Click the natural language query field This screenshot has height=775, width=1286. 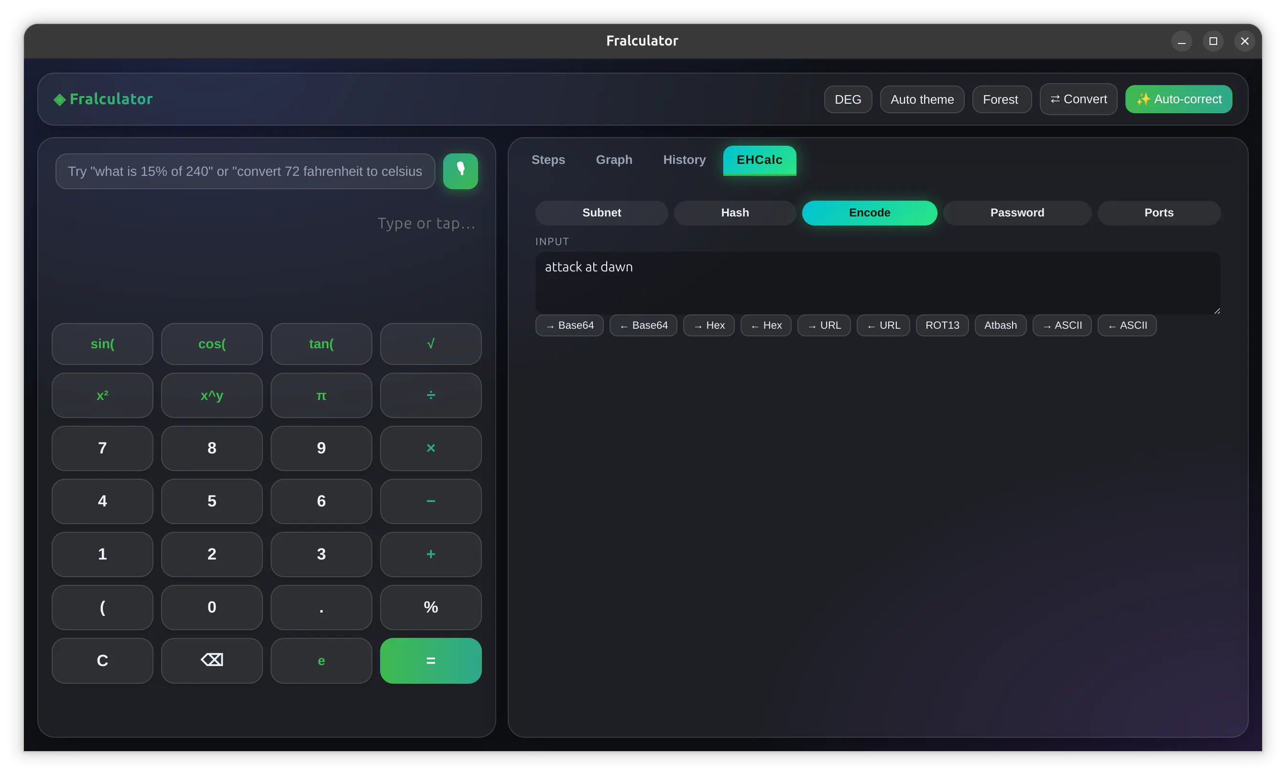245,171
